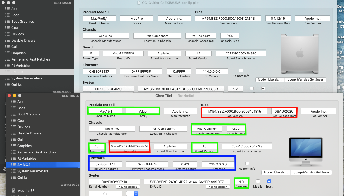Screen dimensions: 344x196
Task: Generate a new Serial Number with Neu Generieren
Action: [x=128, y=187]
